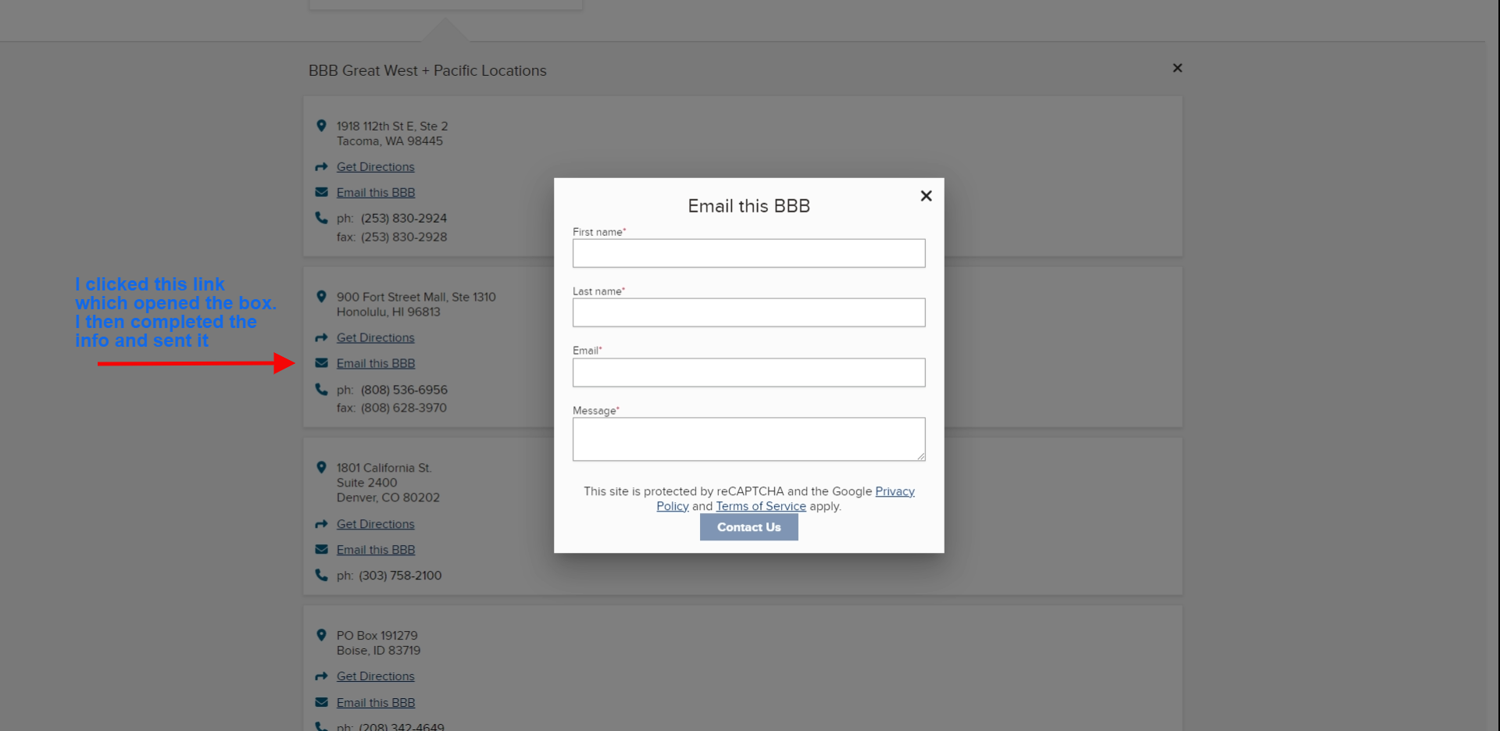1500x731 pixels.
Task: Click Email this BBB for Denver
Action: 375,551
